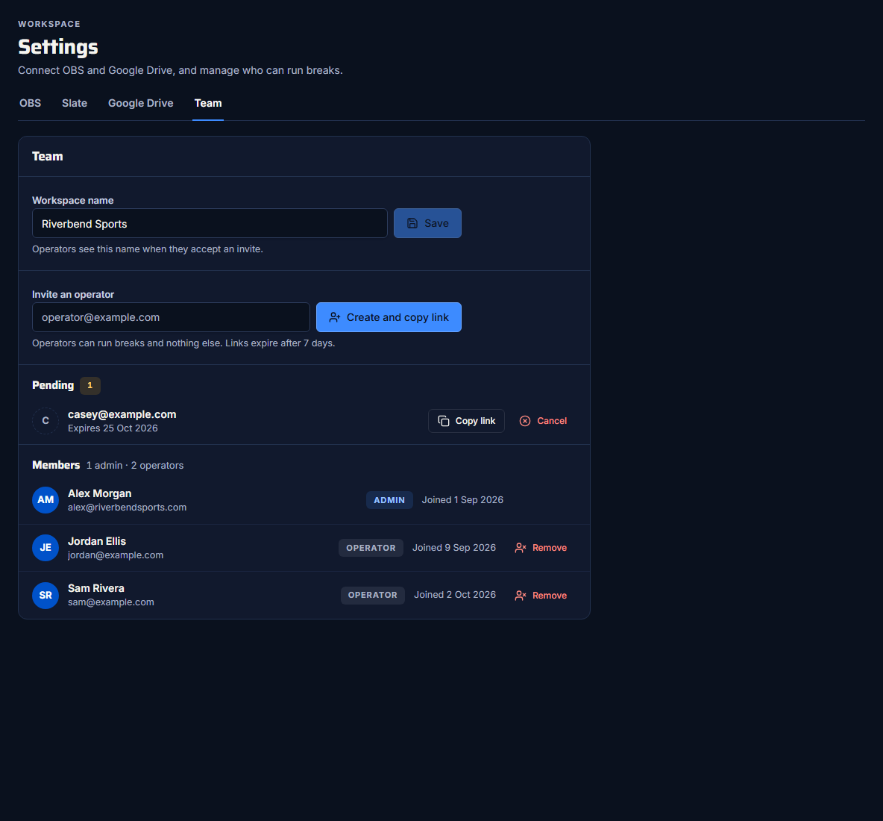883x821 pixels.
Task: Focus the operator email invite field
Action: pos(171,317)
